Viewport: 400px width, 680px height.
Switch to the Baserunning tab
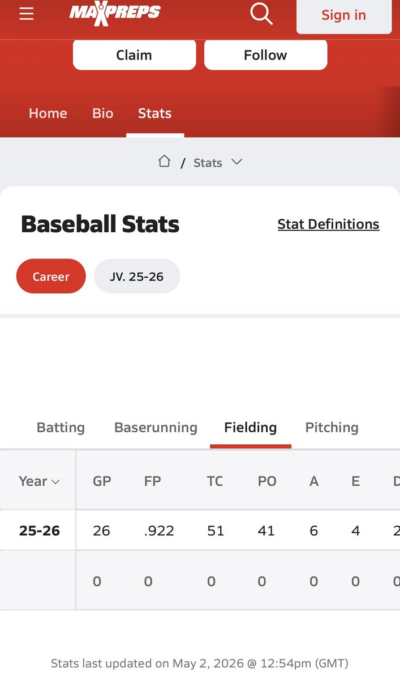[x=156, y=427]
